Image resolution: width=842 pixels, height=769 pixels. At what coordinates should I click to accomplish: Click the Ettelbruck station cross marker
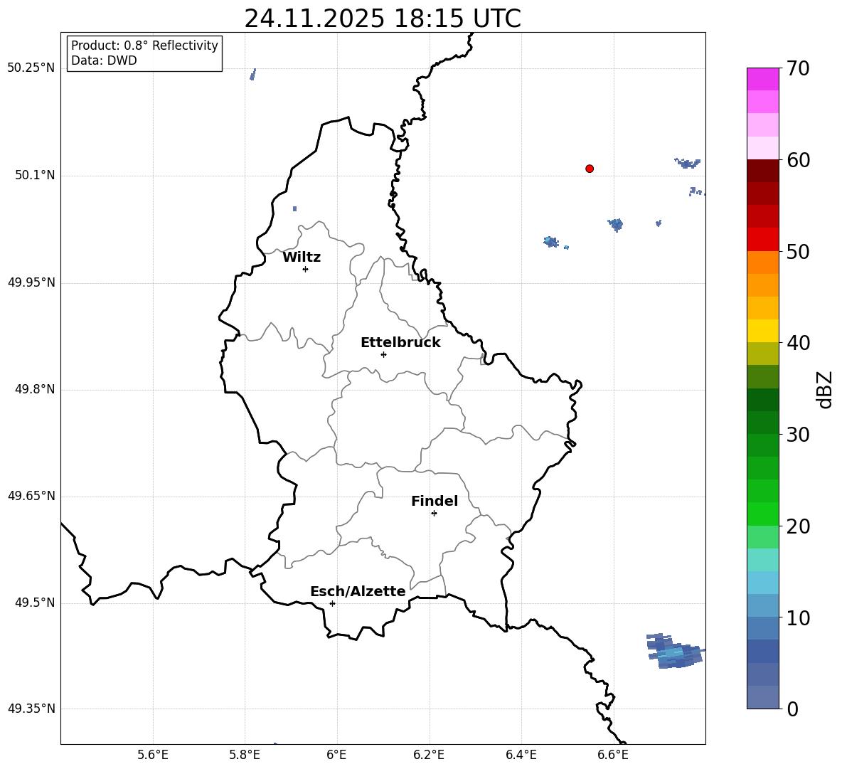(x=383, y=354)
